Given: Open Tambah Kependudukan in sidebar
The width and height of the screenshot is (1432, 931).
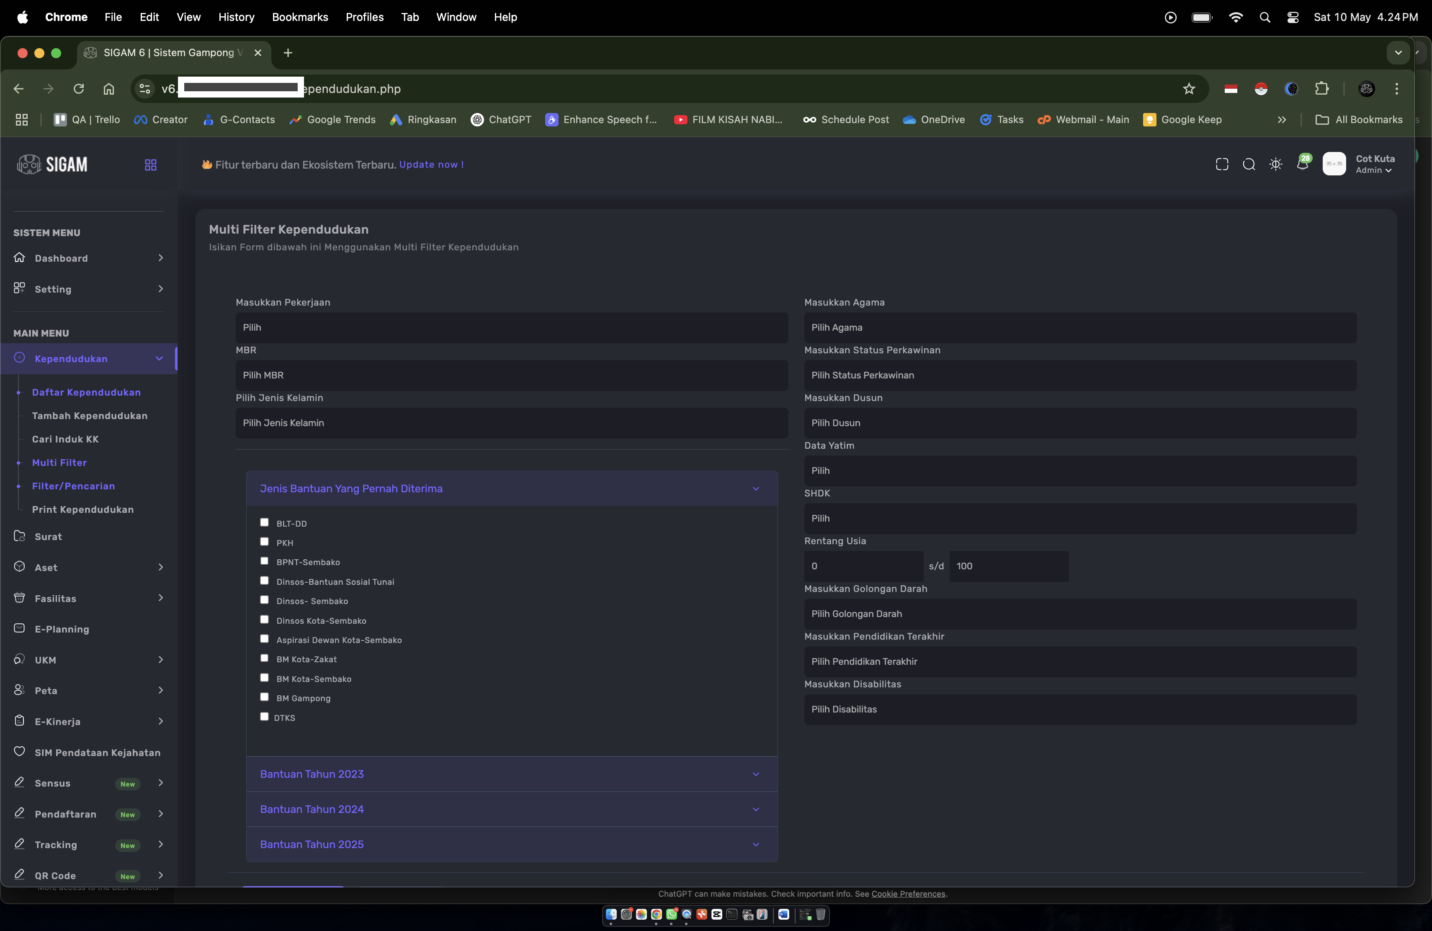Looking at the screenshot, I should tap(90, 416).
